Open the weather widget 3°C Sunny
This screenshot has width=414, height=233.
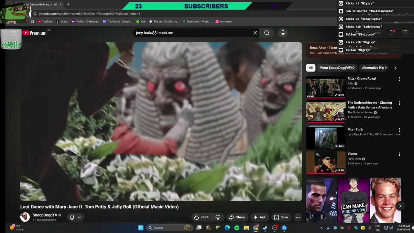(x=17, y=228)
